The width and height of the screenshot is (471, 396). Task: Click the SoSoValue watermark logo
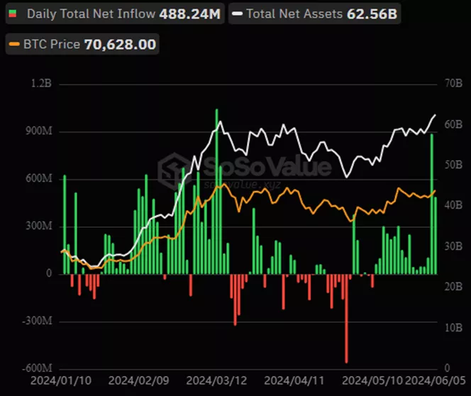point(170,168)
